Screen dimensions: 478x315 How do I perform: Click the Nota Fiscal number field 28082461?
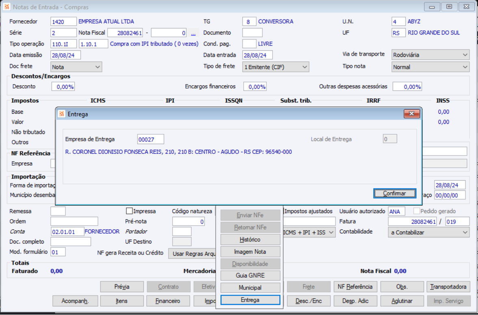125,33
